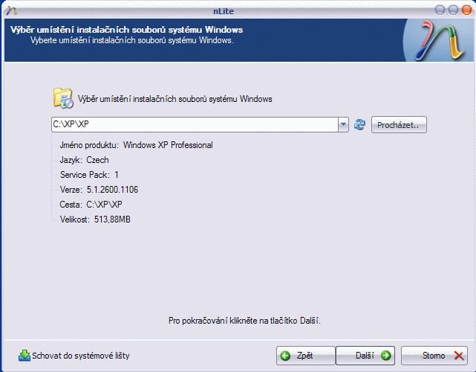Screen dimensions: 476x372
Task: Cancel with the Storno button
Action: pos(434,356)
